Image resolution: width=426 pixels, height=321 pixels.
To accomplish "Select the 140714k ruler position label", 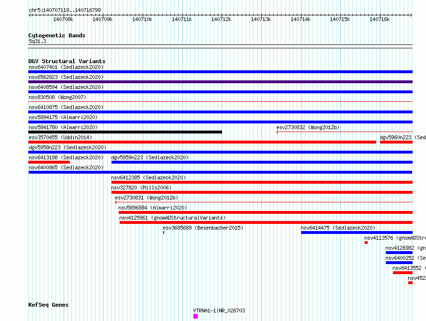I will 301,19.
